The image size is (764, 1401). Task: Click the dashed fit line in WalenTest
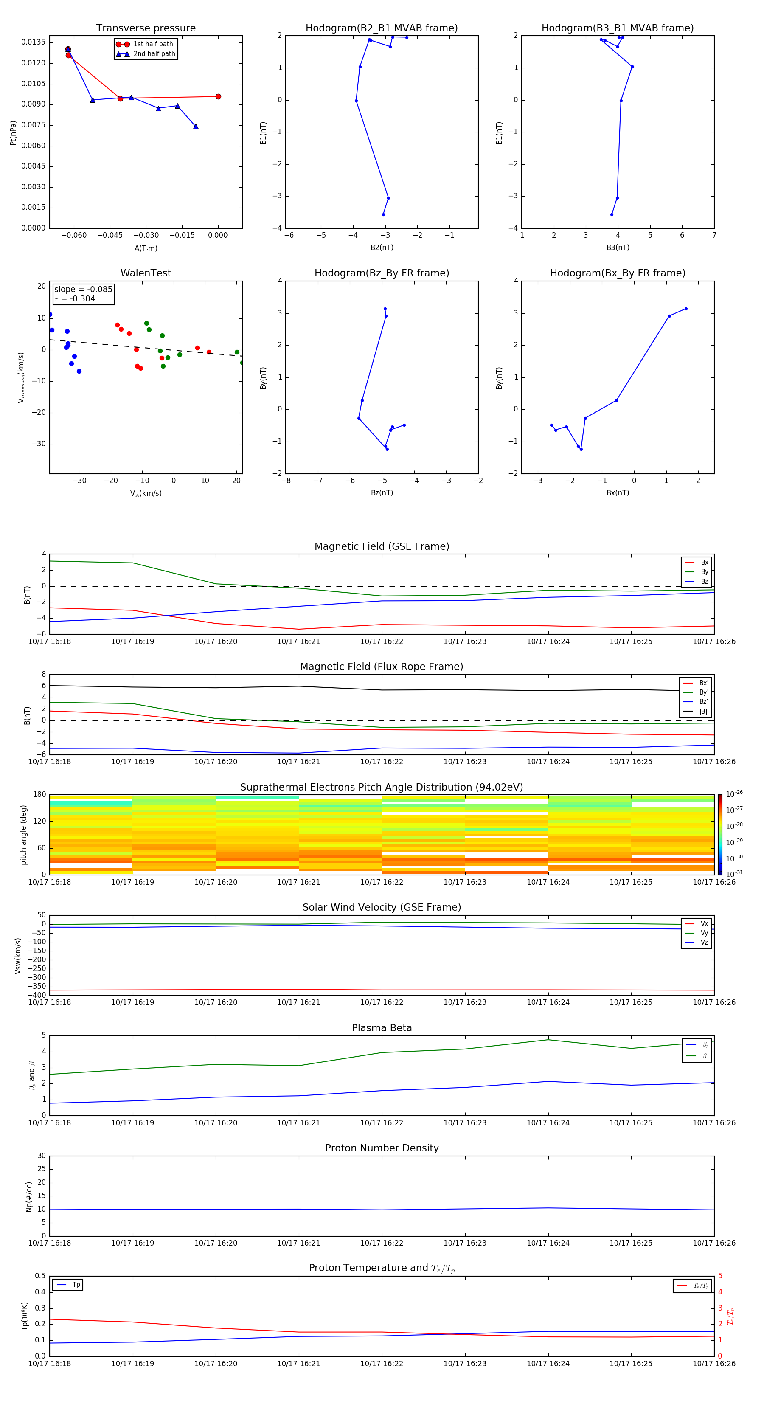[x=146, y=348]
